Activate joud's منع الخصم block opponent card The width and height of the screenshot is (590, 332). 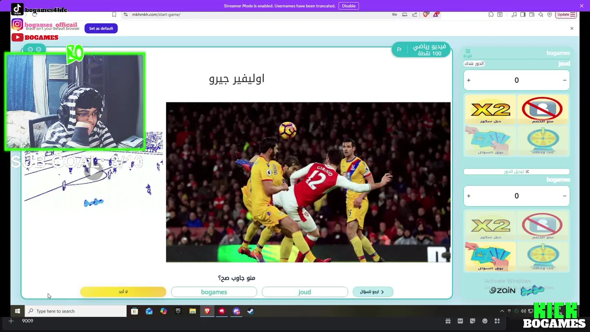point(543,110)
